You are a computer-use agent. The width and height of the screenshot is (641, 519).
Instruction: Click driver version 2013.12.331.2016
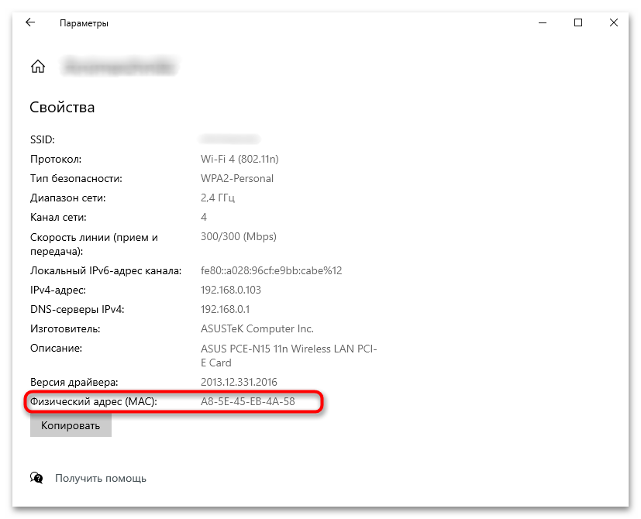point(239,382)
